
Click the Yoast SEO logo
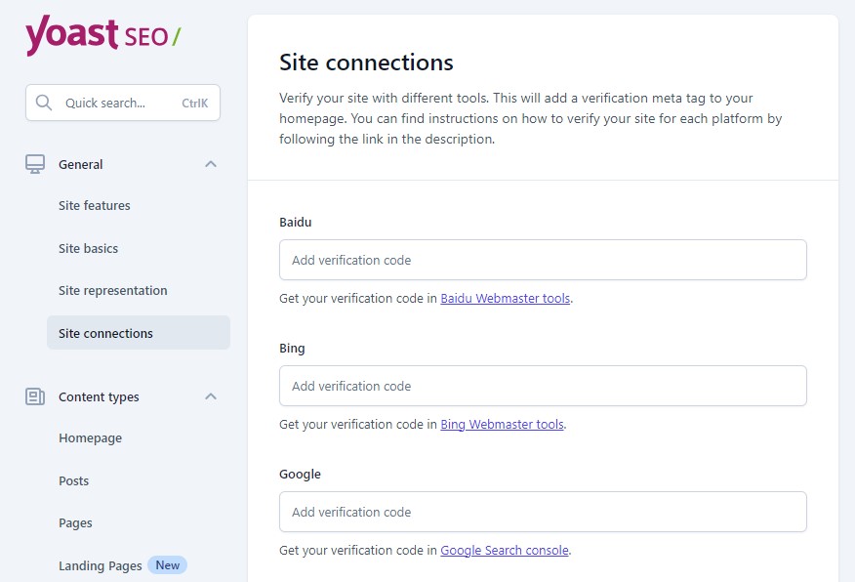click(103, 35)
